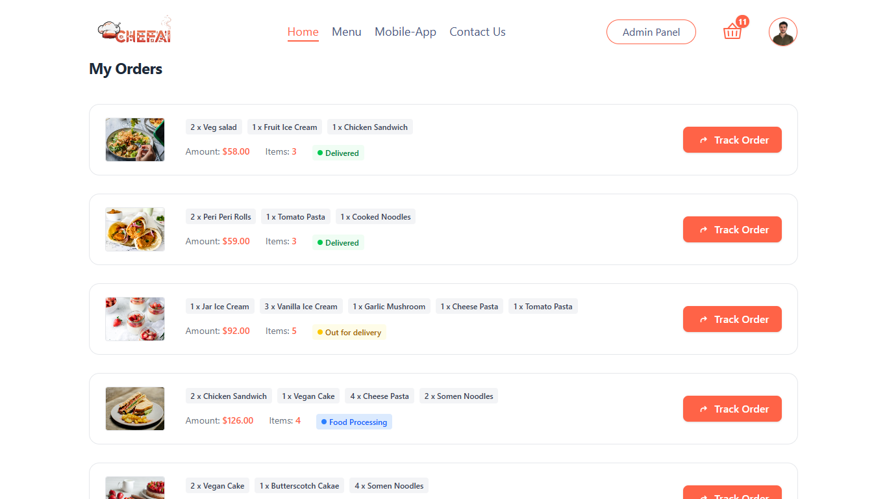Click the Out for delivery status badge
Viewport: 887px width, 499px height.
[x=349, y=333]
